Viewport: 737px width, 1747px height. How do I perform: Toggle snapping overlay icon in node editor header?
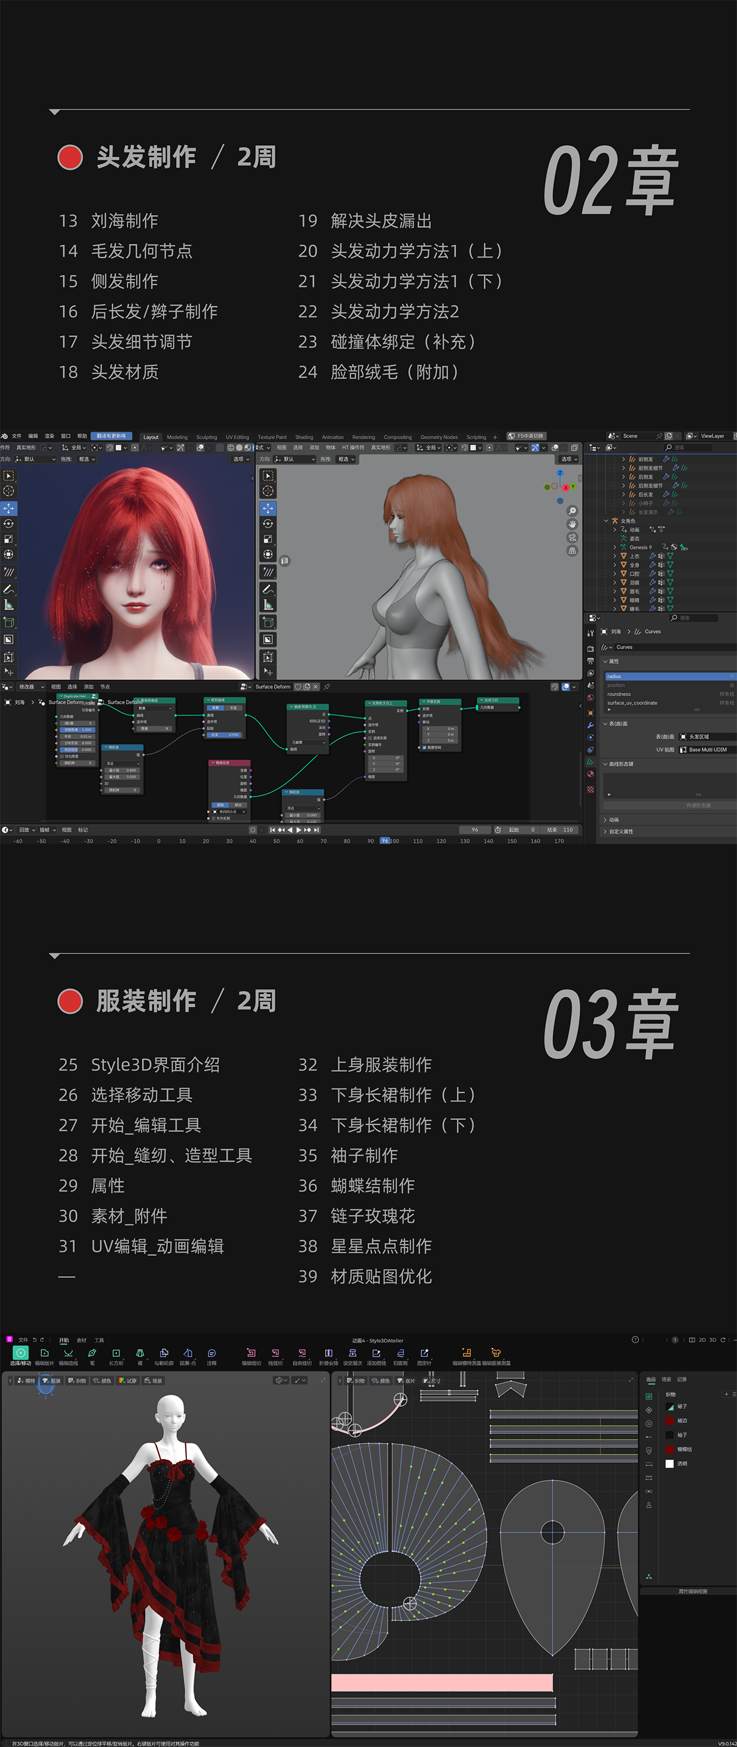pos(555,687)
